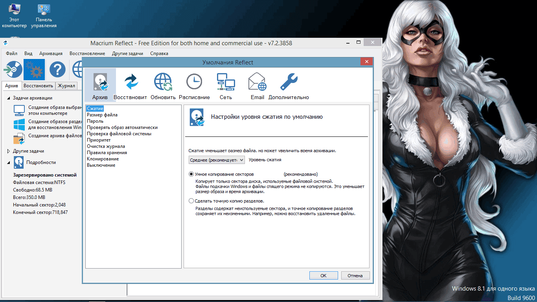Switch to the Журнал tab
This screenshot has height=302, width=537.
pos(66,86)
